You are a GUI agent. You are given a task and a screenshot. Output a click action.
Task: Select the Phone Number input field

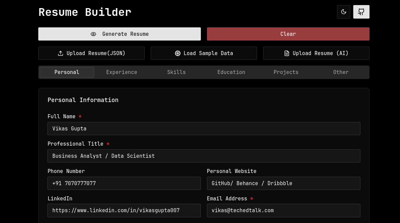coord(124,183)
